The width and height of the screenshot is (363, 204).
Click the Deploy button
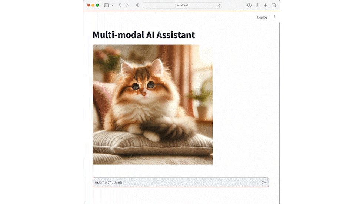coord(262,17)
